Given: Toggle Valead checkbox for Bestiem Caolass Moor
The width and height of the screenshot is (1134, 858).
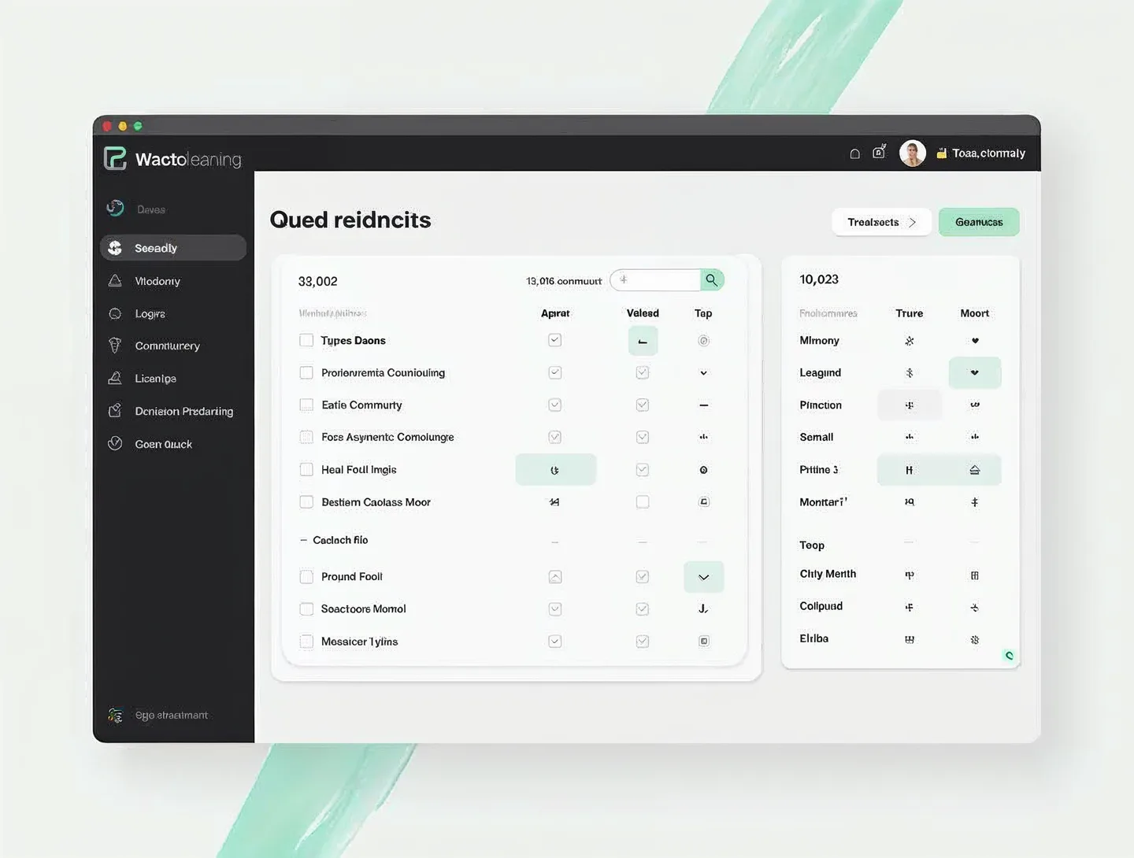Looking at the screenshot, I should [643, 502].
